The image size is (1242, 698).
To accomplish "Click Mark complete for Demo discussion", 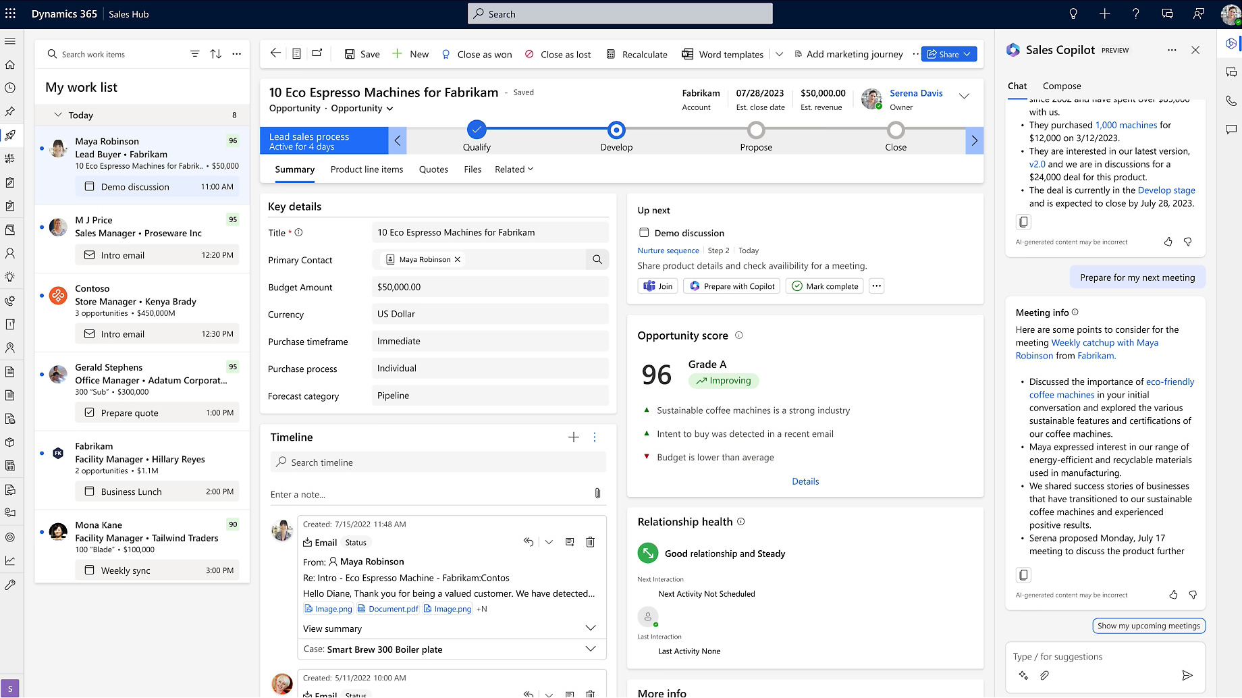I will pos(825,286).
